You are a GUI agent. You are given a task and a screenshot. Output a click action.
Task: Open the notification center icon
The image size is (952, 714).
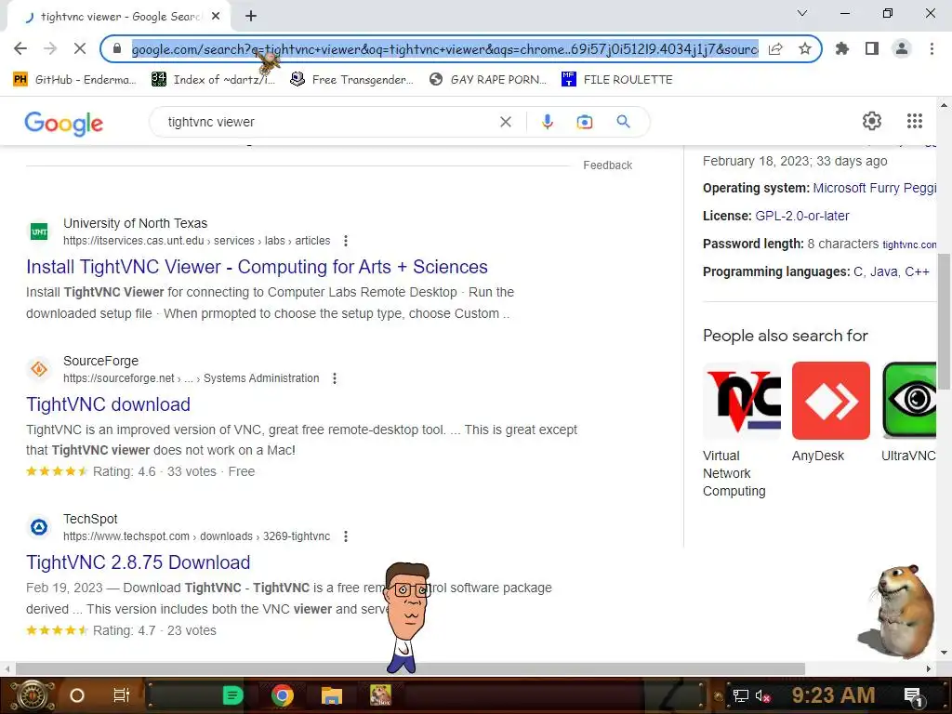tap(915, 696)
